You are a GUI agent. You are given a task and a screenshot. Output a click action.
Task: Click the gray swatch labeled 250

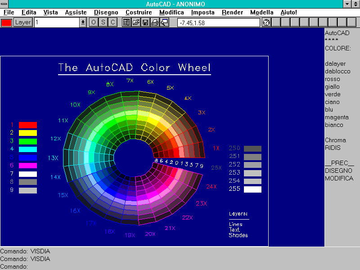coord(252,148)
